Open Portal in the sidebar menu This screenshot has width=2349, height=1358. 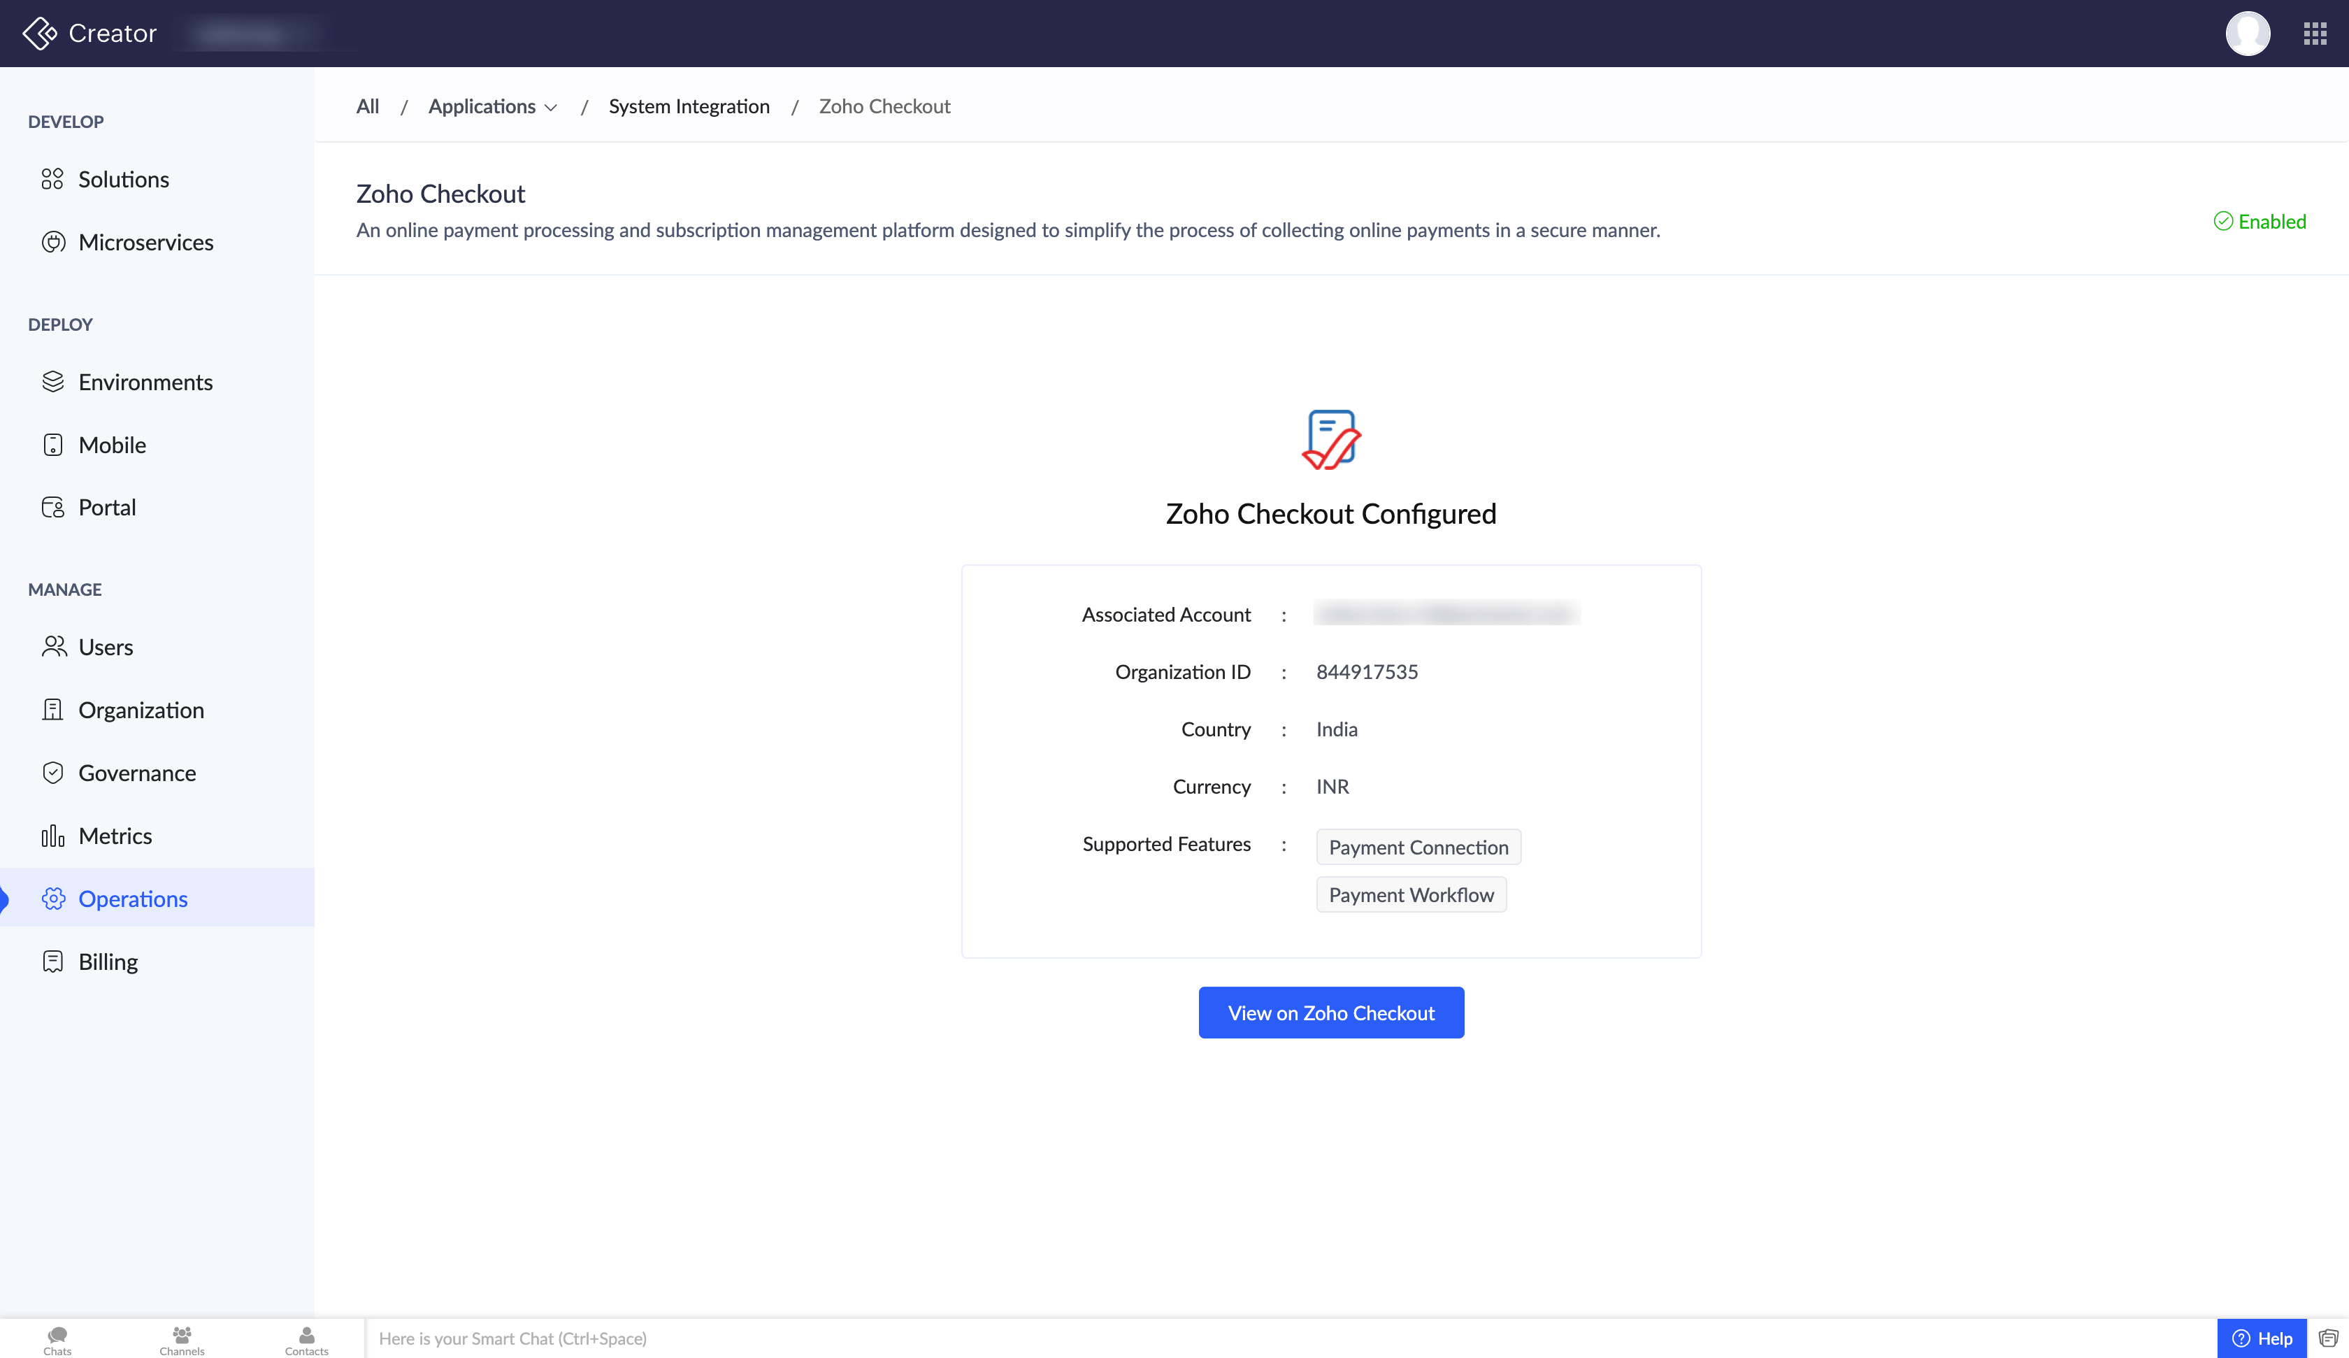coord(107,508)
